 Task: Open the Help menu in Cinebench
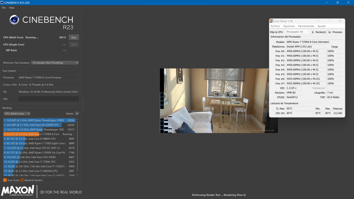pyautogui.click(x=12, y=8)
